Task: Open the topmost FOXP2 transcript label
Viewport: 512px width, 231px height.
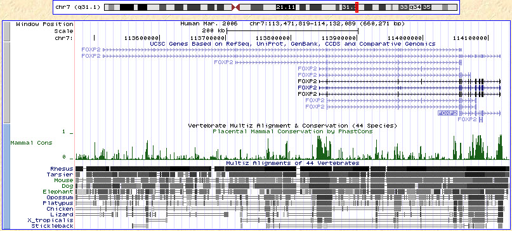Action: click(x=91, y=49)
